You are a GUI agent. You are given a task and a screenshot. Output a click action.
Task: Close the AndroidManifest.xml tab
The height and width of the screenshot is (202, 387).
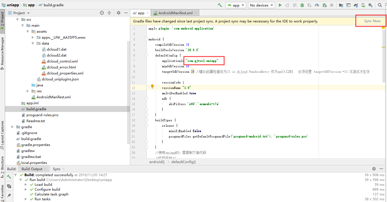196,13
